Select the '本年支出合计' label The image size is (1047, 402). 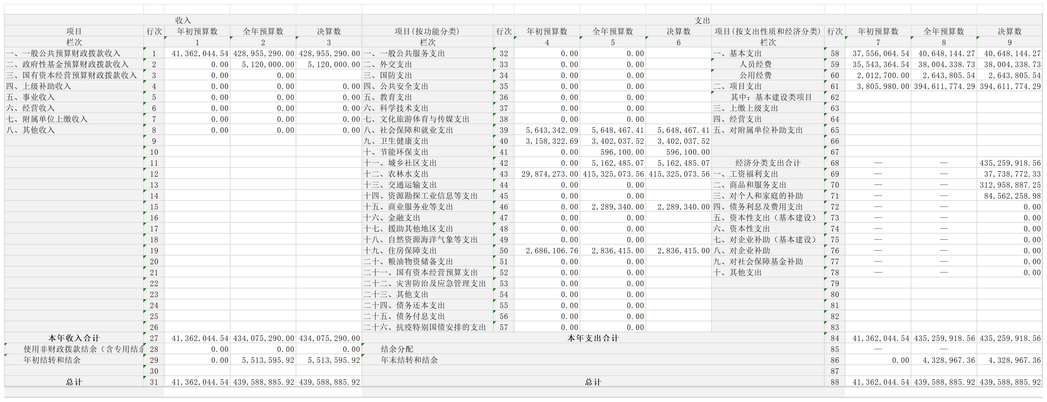(x=593, y=338)
